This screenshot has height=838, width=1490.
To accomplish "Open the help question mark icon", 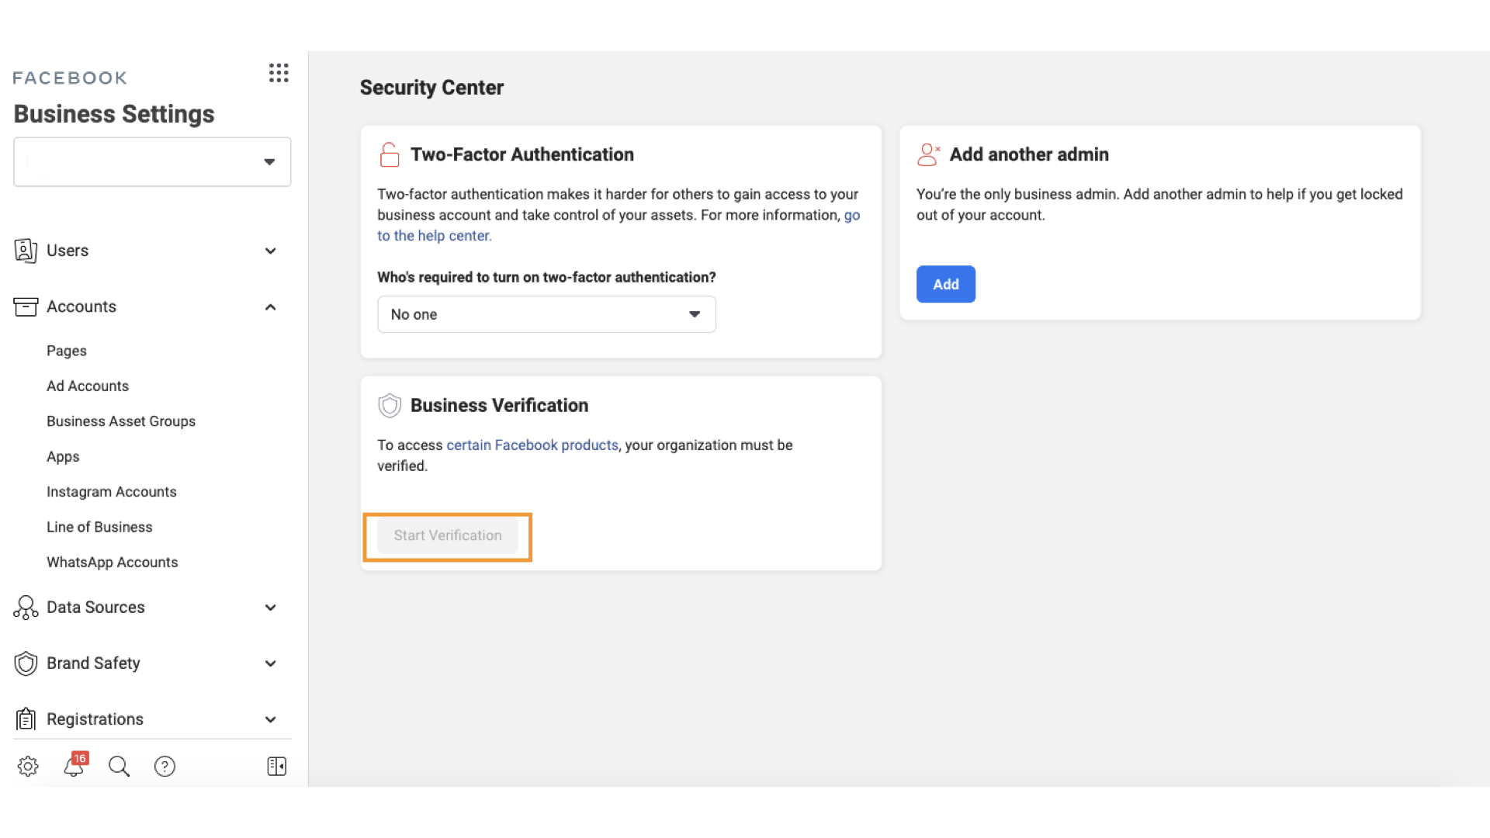I will [165, 767].
